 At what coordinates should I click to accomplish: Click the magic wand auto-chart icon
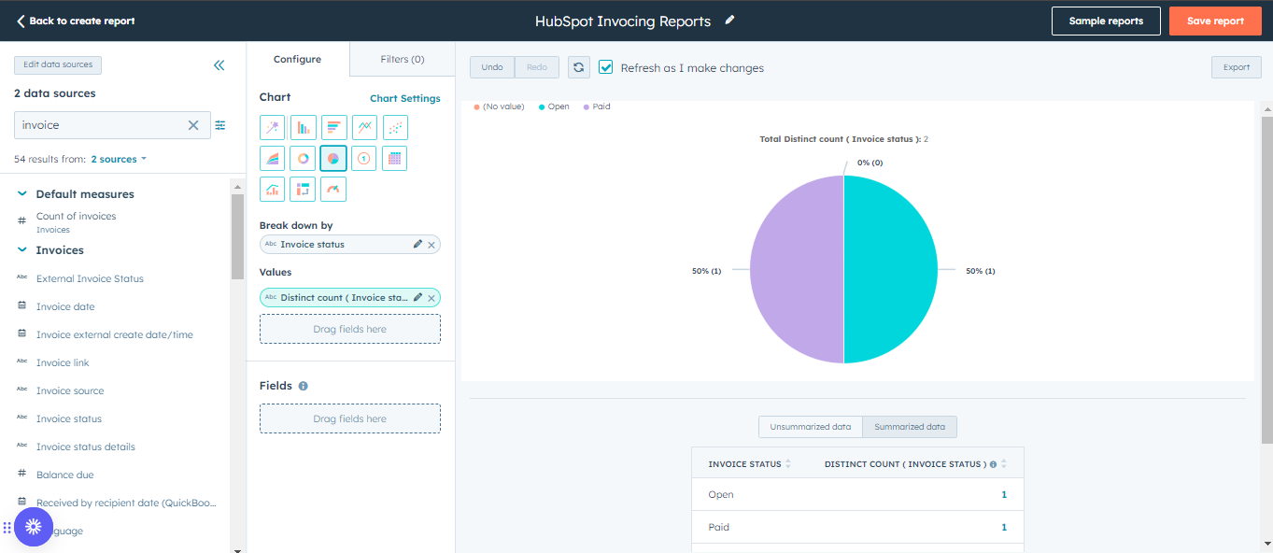[272, 127]
